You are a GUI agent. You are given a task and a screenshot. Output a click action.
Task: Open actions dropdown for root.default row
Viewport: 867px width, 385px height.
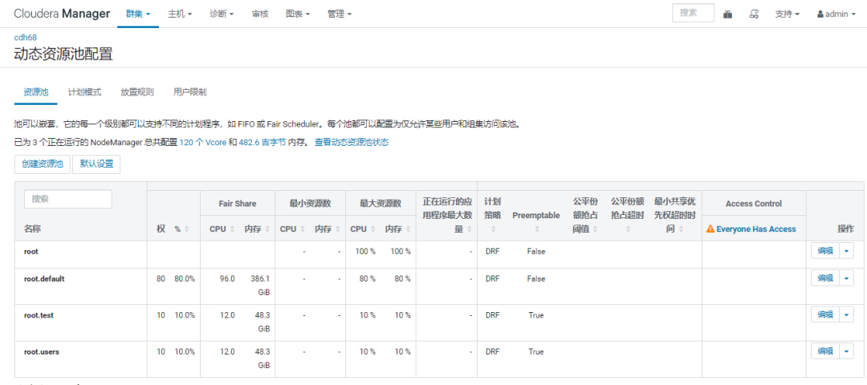click(x=847, y=278)
